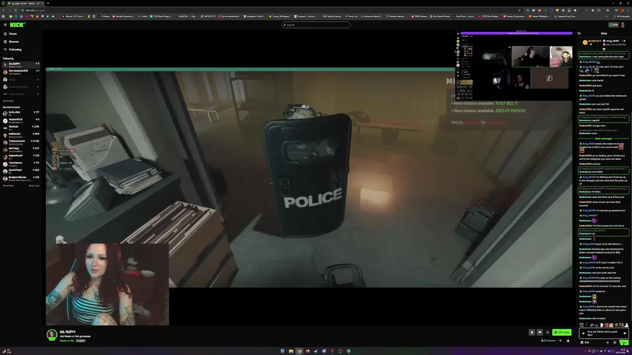Expand Show More under Recommended
Viewport: 632px width, 355px height.
pos(8,185)
